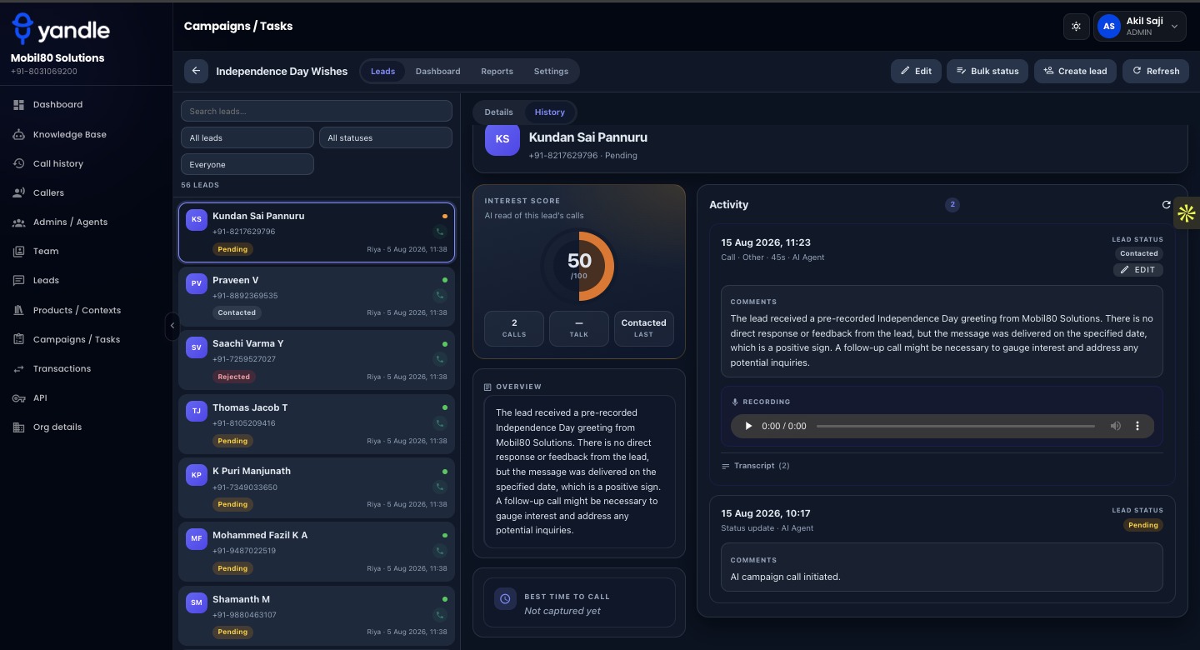Click the phone icon on Praveen V lead

[440, 296]
